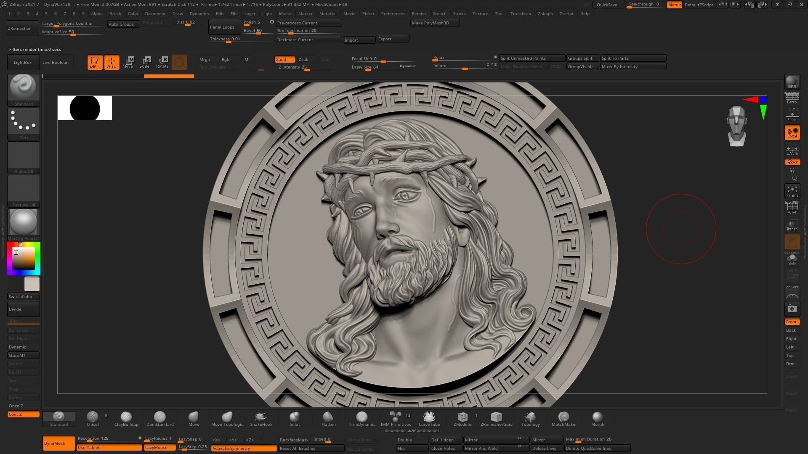Select the CurveTube brush

429,419
